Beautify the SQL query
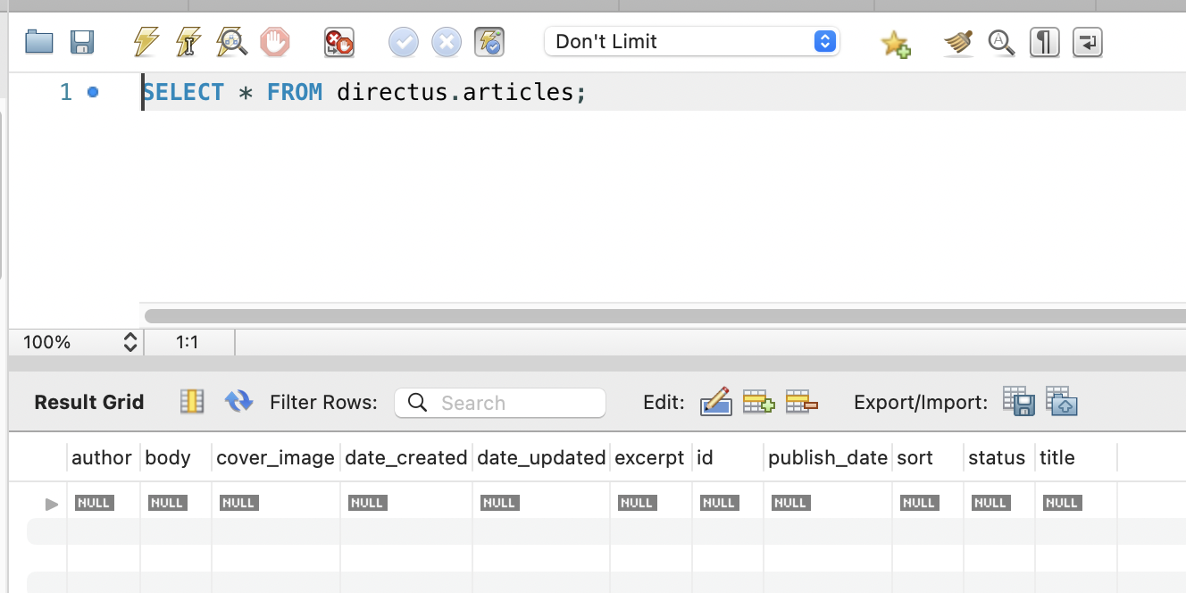Screen dimensions: 1186x593 957,41
